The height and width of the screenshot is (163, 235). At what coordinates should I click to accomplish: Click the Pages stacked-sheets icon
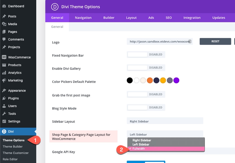point(4,32)
